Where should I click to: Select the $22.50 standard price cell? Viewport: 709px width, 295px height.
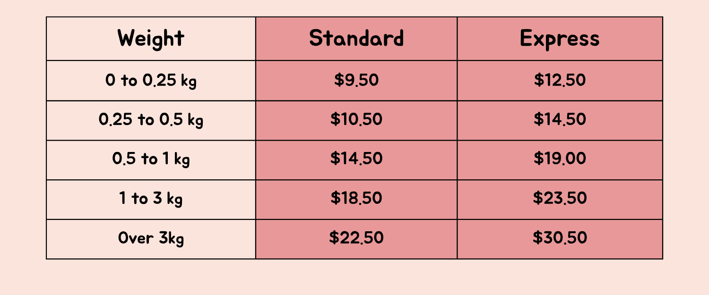356,239
